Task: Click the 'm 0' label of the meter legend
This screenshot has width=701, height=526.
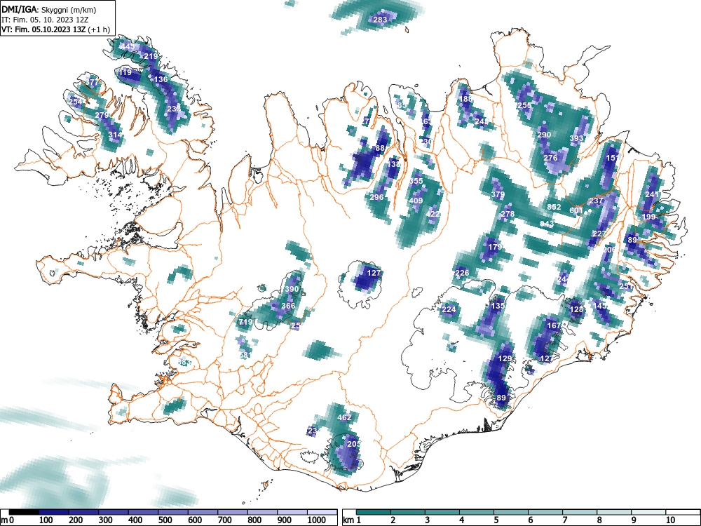Action: (8, 520)
